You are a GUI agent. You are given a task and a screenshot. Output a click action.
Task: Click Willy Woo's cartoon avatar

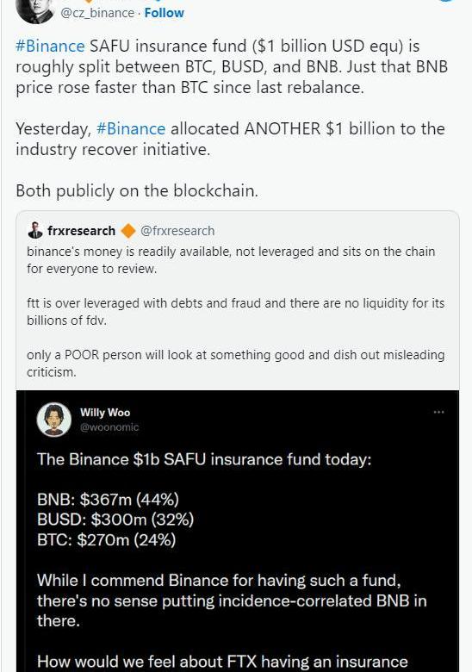tap(54, 420)
